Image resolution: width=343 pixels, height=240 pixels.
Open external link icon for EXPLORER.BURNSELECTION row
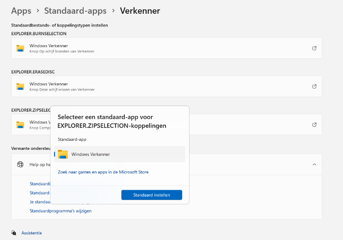tap(314, 48)
